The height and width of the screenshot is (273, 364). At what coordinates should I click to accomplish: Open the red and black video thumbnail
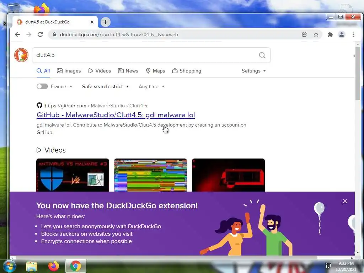pyautogui.click(x=229, y=175)
